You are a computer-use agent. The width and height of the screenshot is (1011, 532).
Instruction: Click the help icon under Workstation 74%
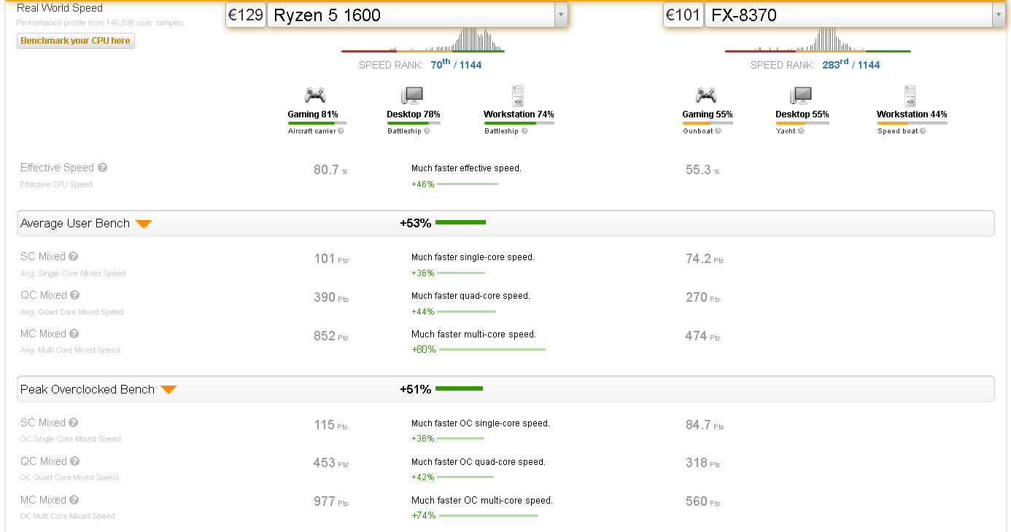tap(524, 131)
